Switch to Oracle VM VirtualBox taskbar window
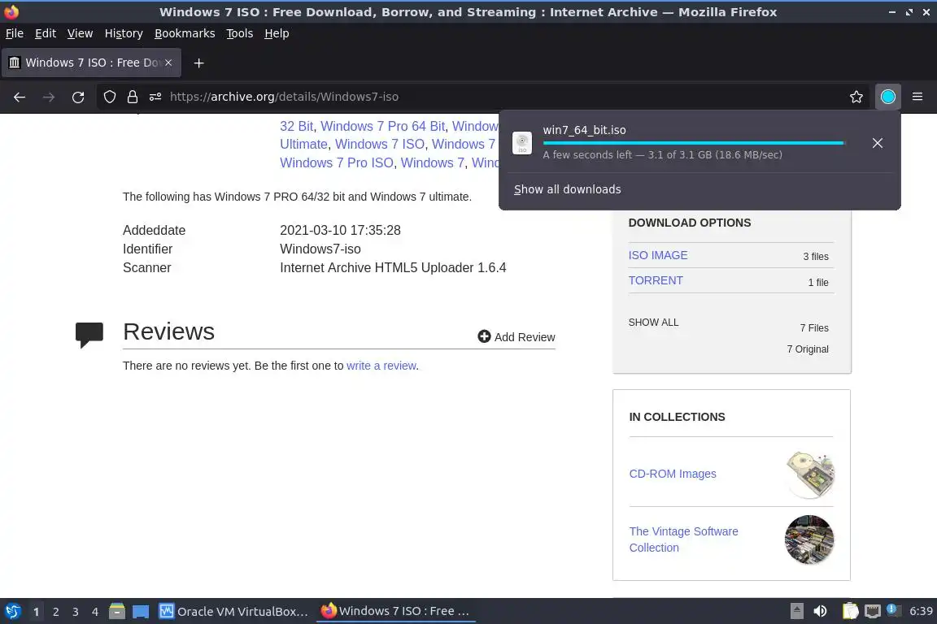The height and width of the screenshot is (624, 937). 234,612
